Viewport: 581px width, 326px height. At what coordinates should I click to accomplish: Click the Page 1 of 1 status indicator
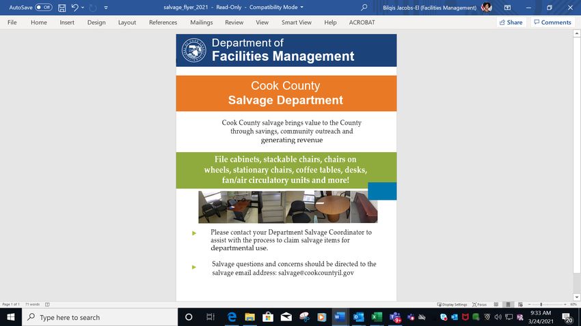[11, 304]
